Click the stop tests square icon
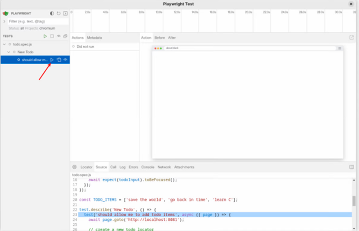The height and width of the screenshot is (231, 359). 52,36
